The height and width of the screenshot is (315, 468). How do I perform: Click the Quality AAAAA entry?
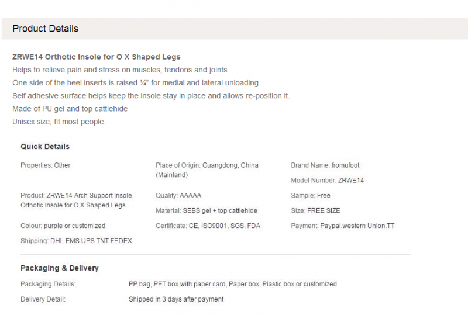178,196
